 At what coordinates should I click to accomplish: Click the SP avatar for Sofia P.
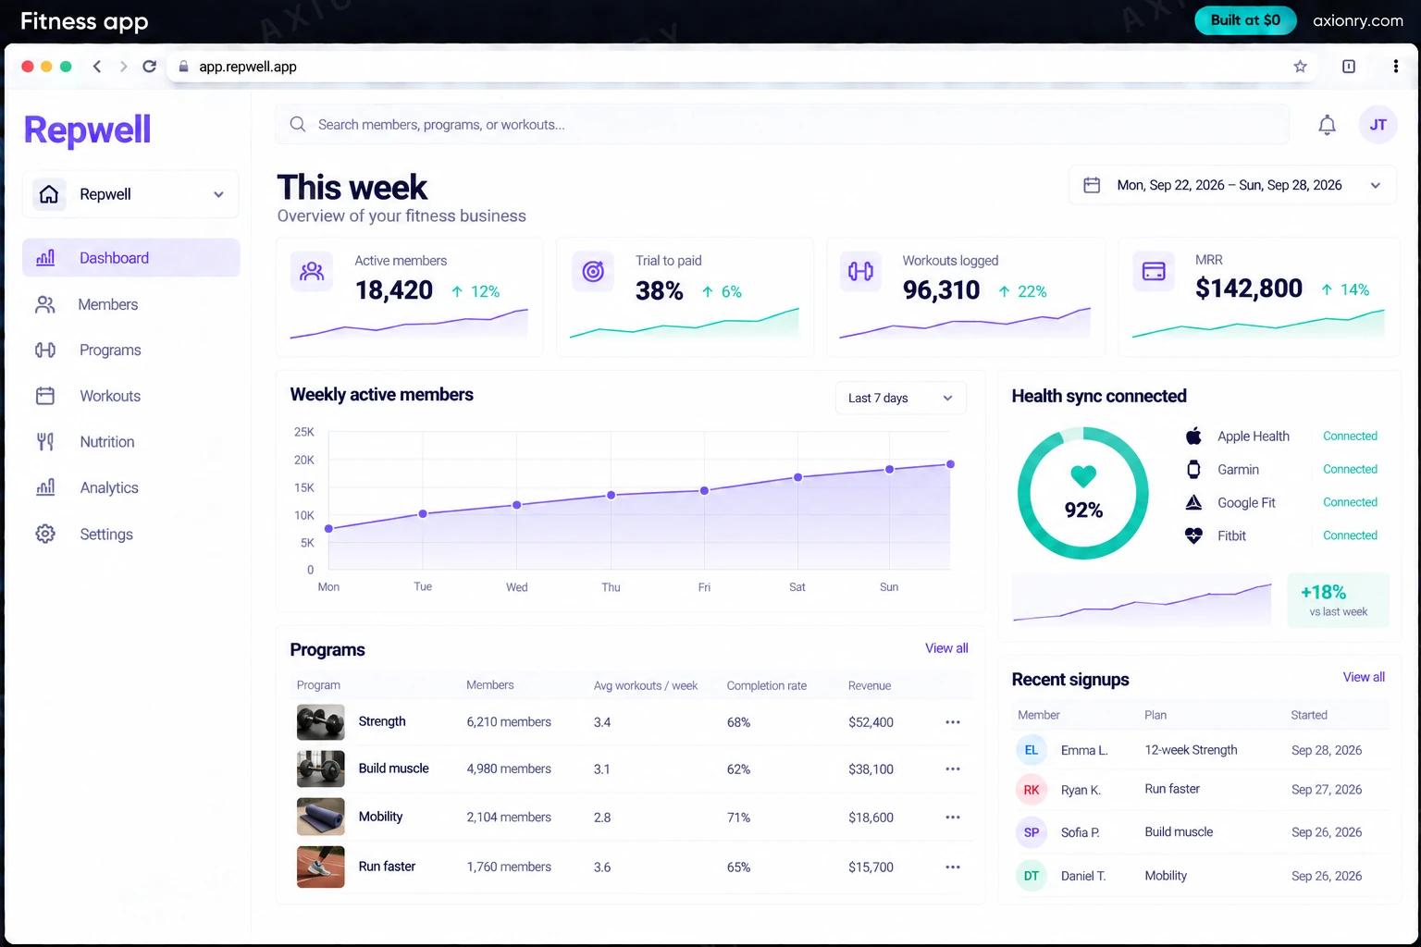click(1032, 832)
